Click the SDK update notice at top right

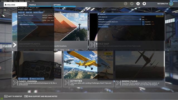(x=174, y=1)
